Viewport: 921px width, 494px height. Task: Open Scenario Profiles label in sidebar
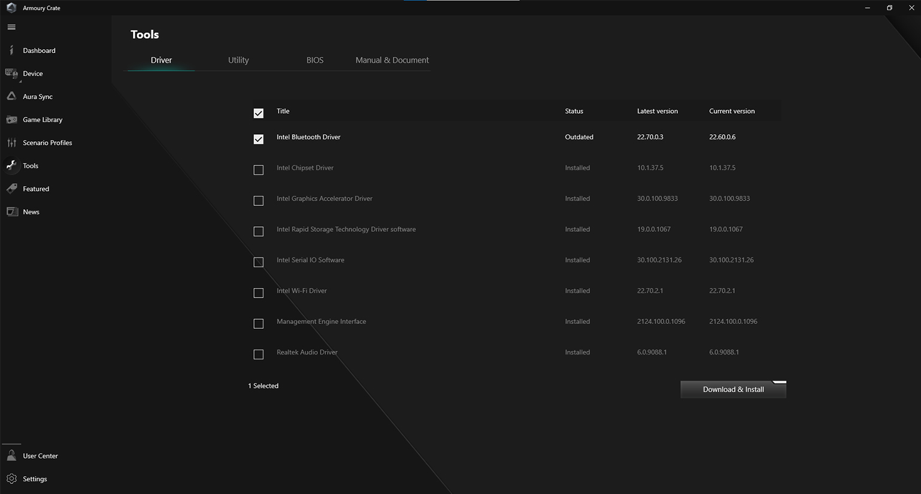(x=47, y=143)
